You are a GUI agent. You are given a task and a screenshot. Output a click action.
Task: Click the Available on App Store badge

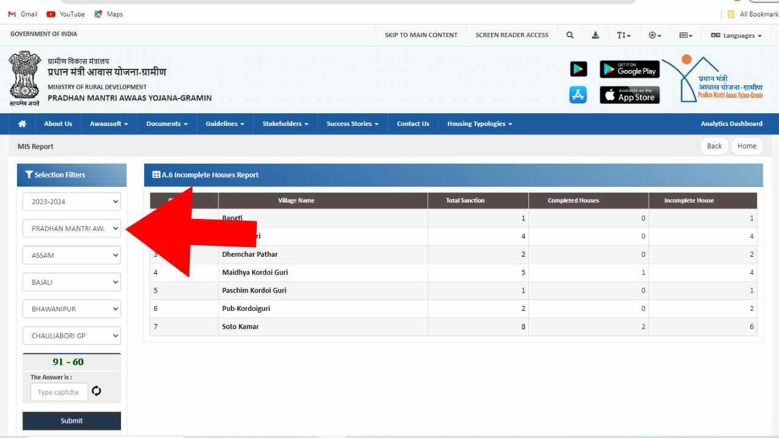(629, 95)
